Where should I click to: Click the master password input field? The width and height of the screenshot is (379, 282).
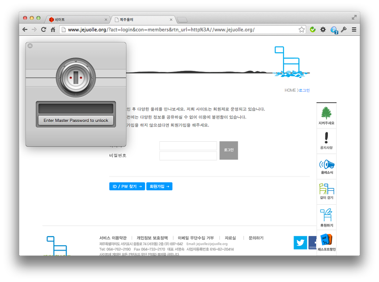[76, 109]
